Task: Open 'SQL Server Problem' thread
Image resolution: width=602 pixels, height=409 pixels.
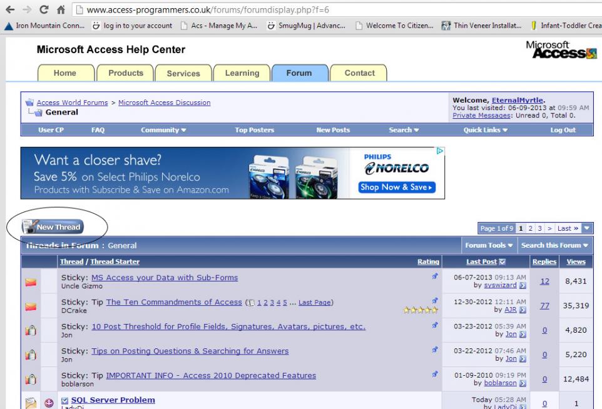Action: click(x=113, y=400)
